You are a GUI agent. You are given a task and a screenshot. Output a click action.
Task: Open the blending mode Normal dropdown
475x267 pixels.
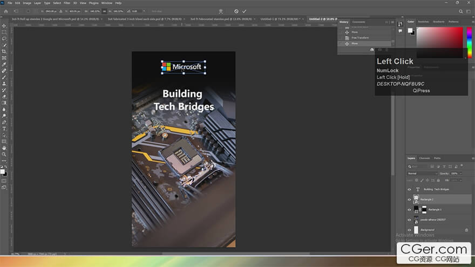coord(422,174)
